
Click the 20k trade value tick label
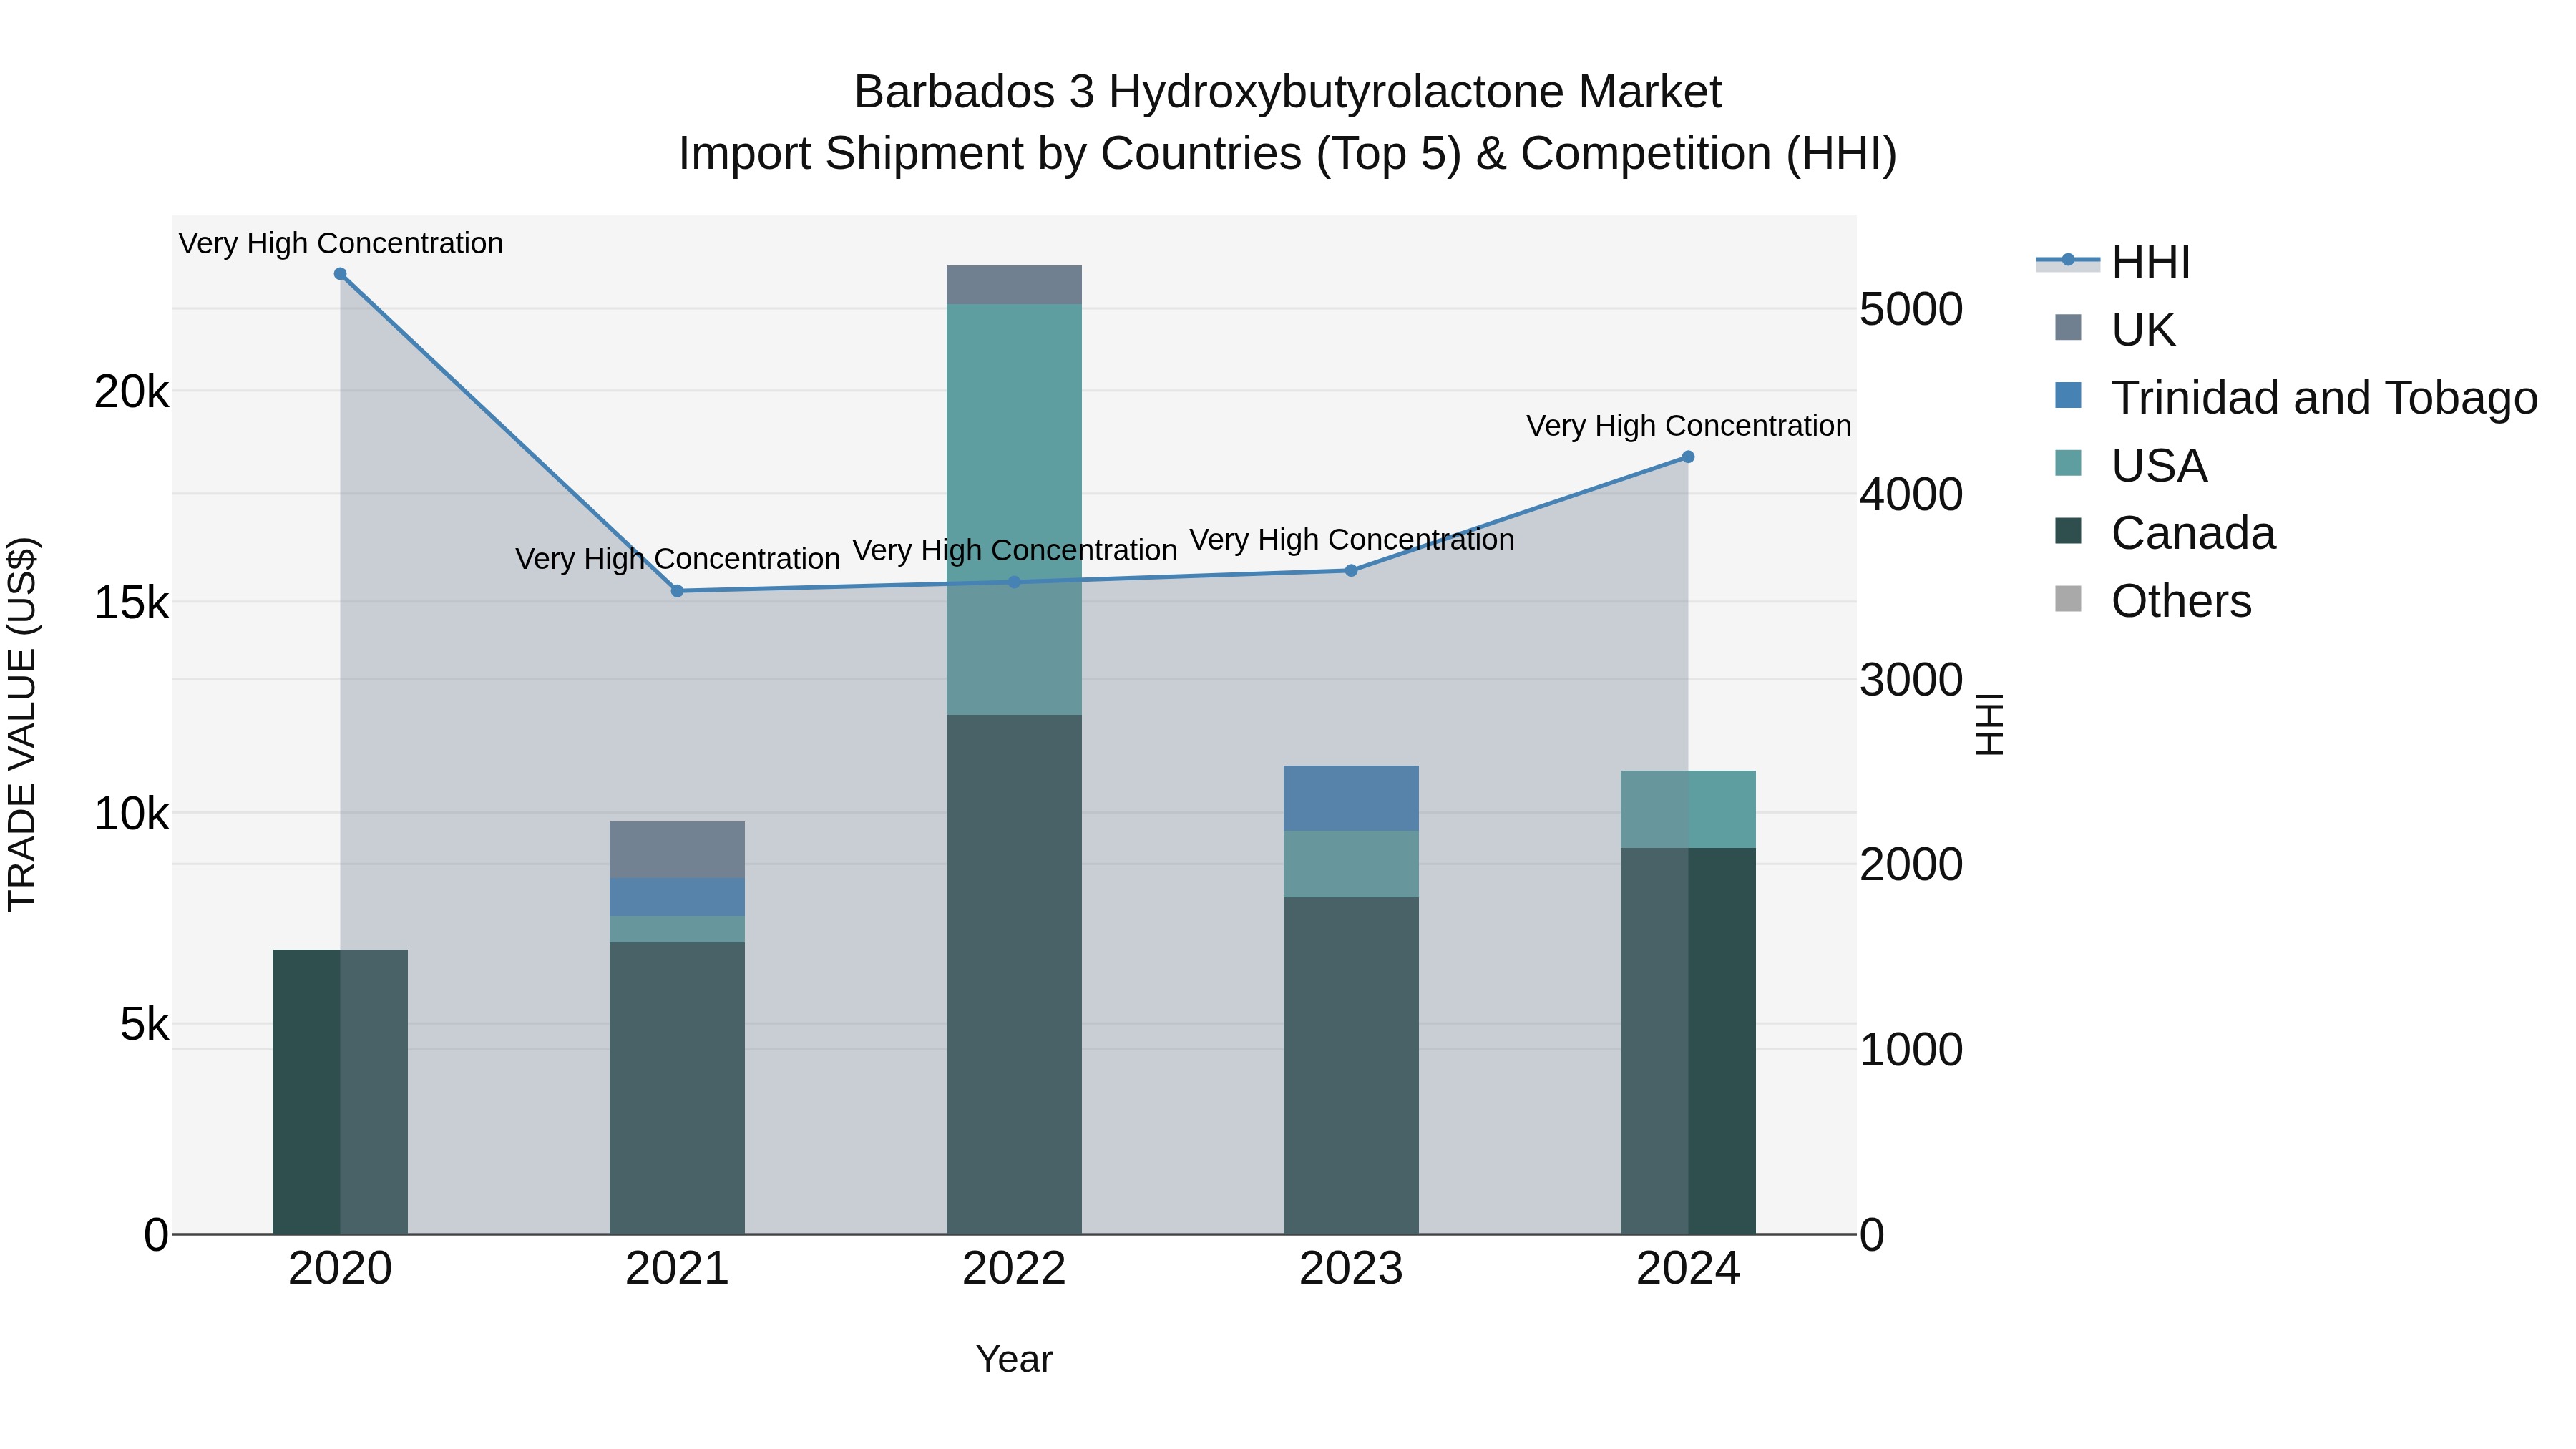click(x=131, y=392)
